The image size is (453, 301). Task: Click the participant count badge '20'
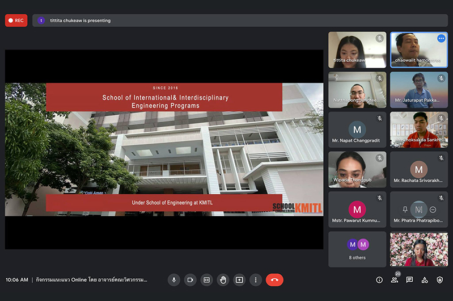pos(398,274)
